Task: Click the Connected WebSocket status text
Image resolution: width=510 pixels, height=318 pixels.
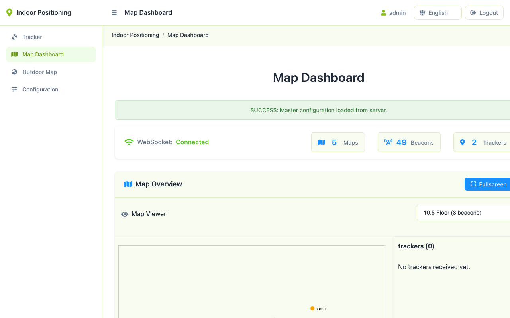Action: point(192,142)
